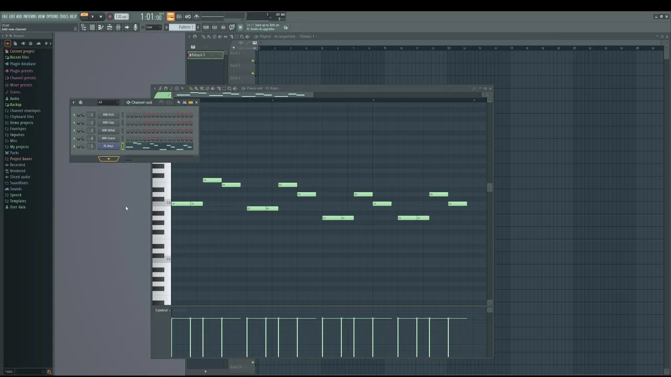Select Paint brush tool in Playlist toolbar

point(209,37)
